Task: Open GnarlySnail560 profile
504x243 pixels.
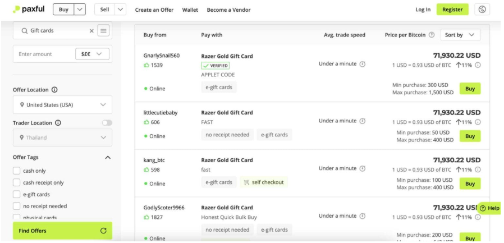Action: (162, 56)
